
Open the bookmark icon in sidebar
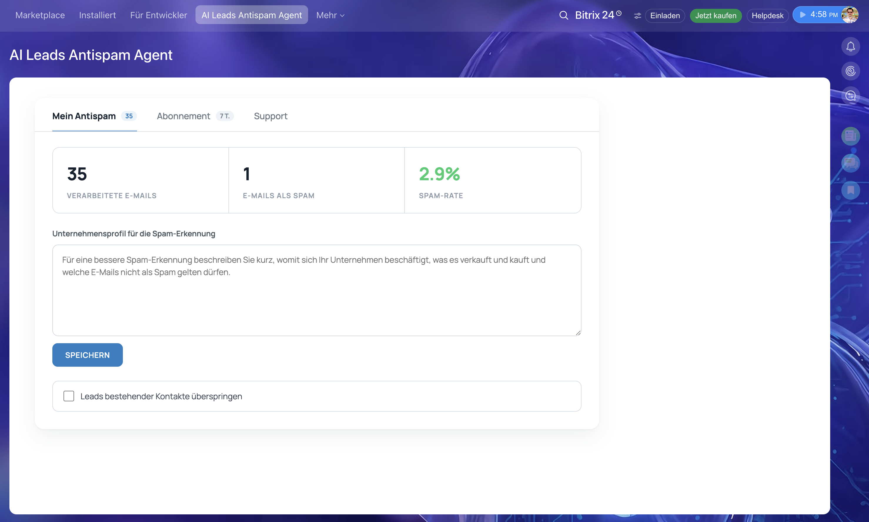[851, 190]
